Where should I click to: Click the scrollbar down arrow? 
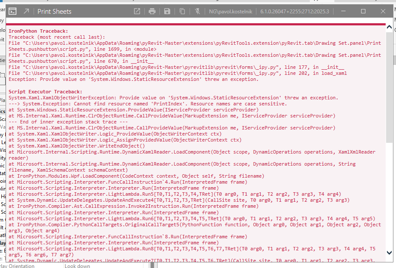(389, 253)
